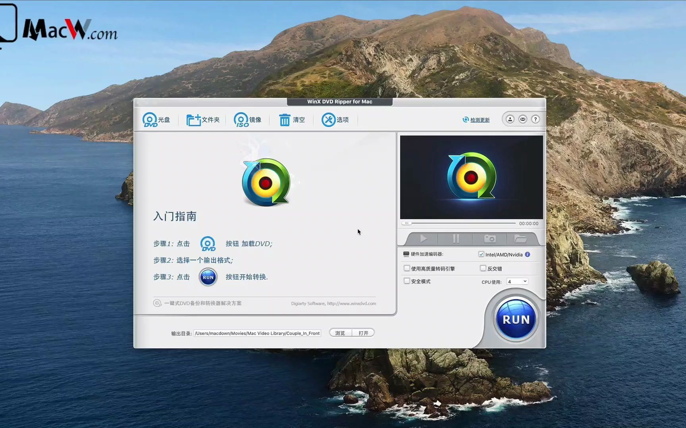Image resolution: width=686 pixels, height=428 pixels.
Task: Click the email contact icon at top right
Action: click(x=522, y=119)
